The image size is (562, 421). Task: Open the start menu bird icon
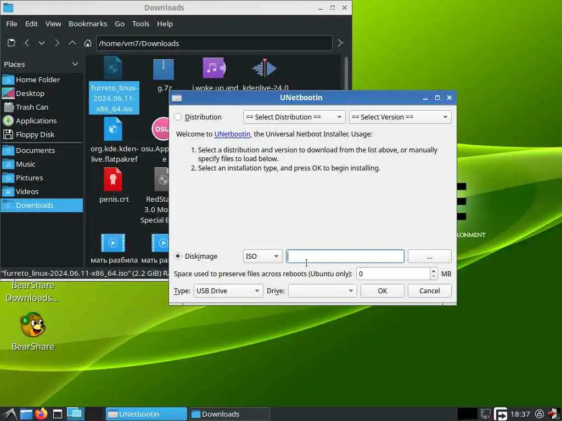[9, 414]
